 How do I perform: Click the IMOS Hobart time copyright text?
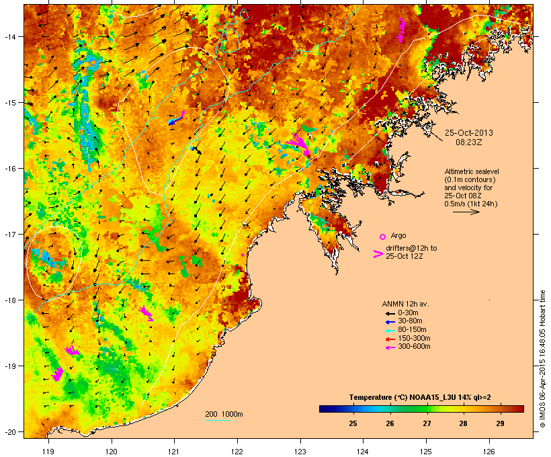pos(542,359)
